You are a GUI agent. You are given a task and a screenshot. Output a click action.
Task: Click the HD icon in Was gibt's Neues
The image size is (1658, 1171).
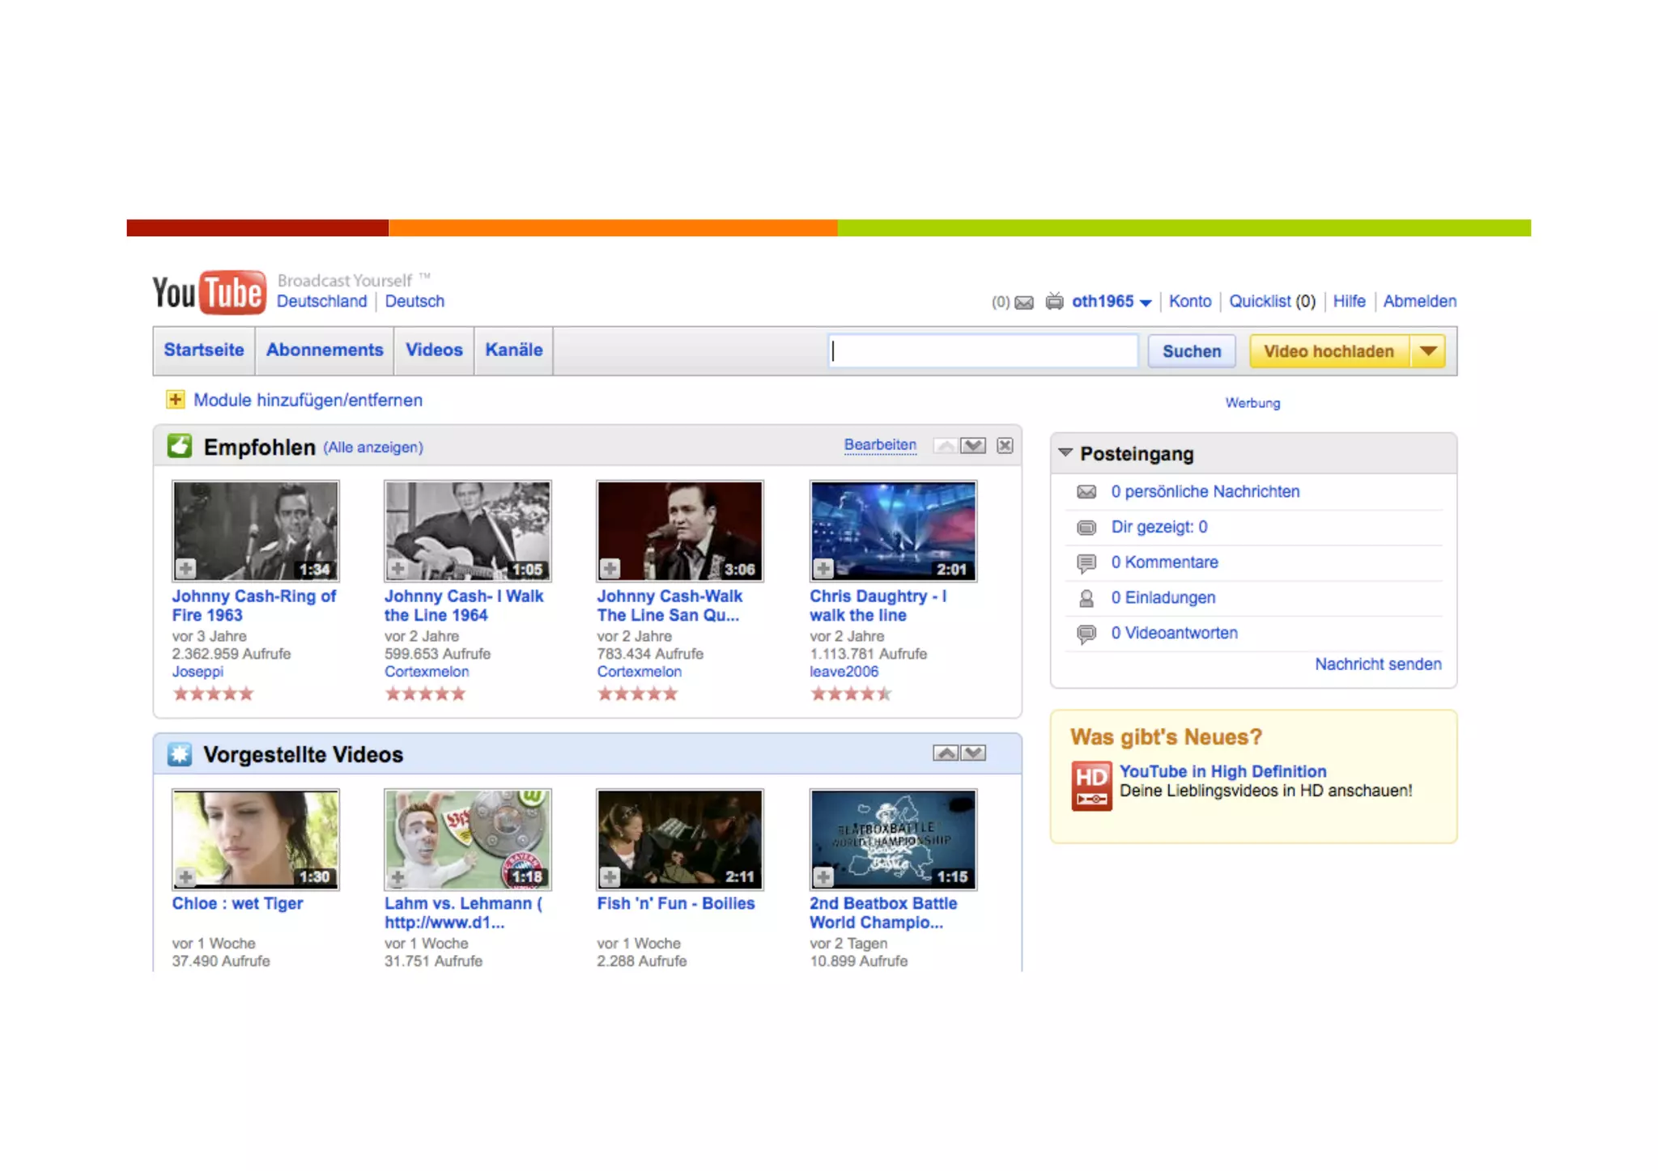point(1090,785)
